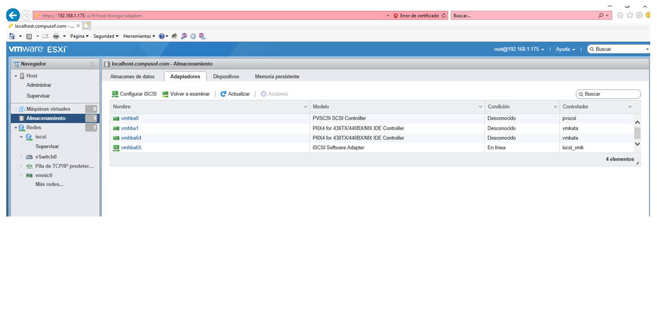Select Supervisar under iscsi
Image resolution: width=657 pixels, height=323 pixels.
(47, 146)
